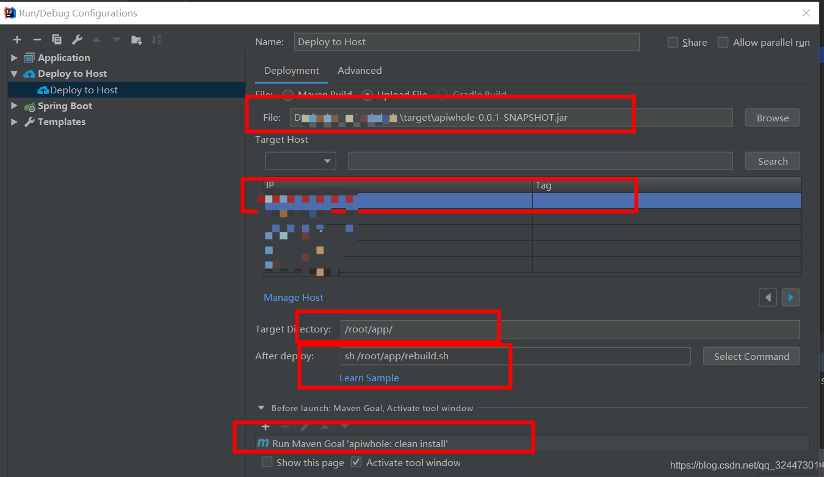Move configuration up arrow in left toolbar
The height and width of the screenshot is (477, 824).
pyautogui.click(x=96, y=40)
